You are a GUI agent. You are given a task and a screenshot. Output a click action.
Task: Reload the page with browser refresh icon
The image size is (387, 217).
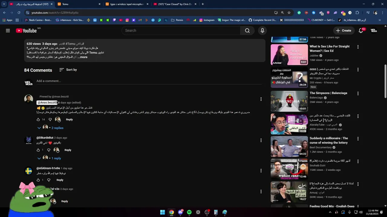click(x=19, y=13)
